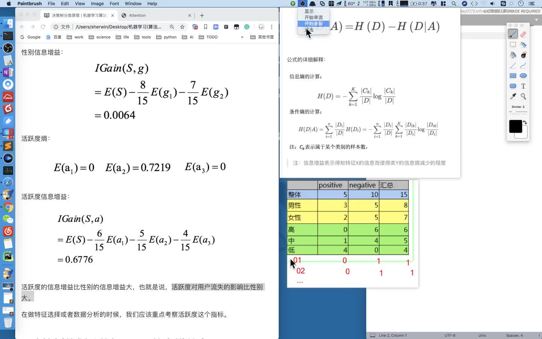
Task: Click the page zoom icon in address bar
Action: pyautogui.click(x=172, y=27)
